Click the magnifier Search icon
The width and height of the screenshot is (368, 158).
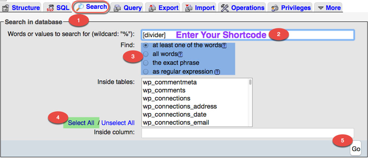click(80, 7)
